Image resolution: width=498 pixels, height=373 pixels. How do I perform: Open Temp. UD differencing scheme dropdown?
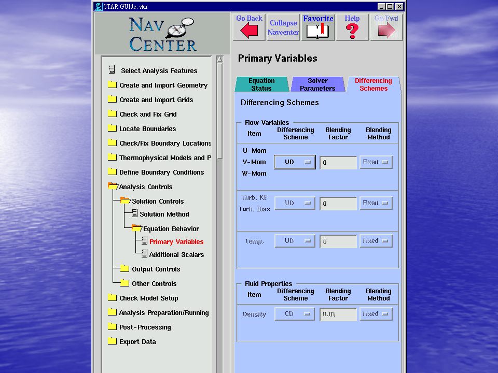pos(295,241)
